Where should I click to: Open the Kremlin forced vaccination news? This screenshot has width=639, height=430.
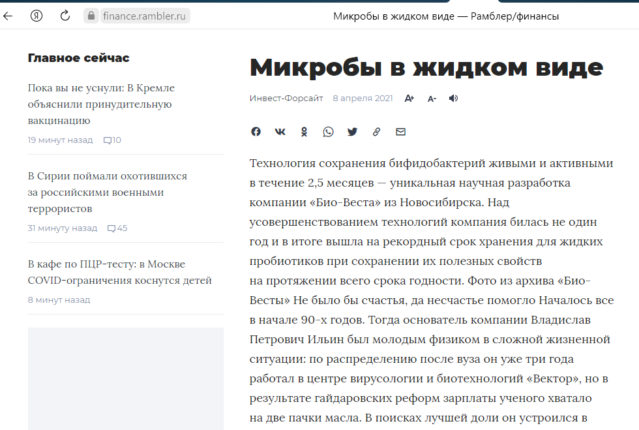(x=101, y=104)
